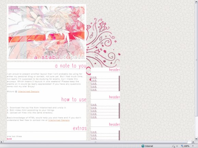Click the '100%' zoom value
The image size is (198, 148).
pos(186,146)
